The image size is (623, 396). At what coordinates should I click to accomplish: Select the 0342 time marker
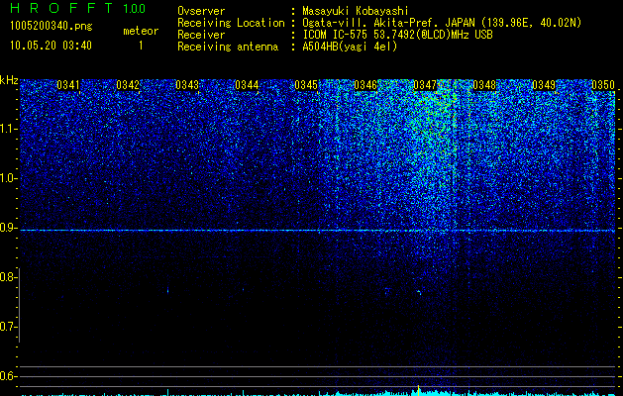point(128,85)
